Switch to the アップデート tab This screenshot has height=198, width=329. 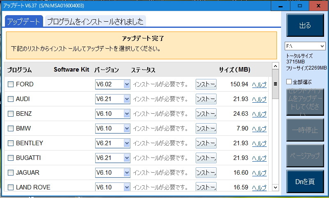24,21
